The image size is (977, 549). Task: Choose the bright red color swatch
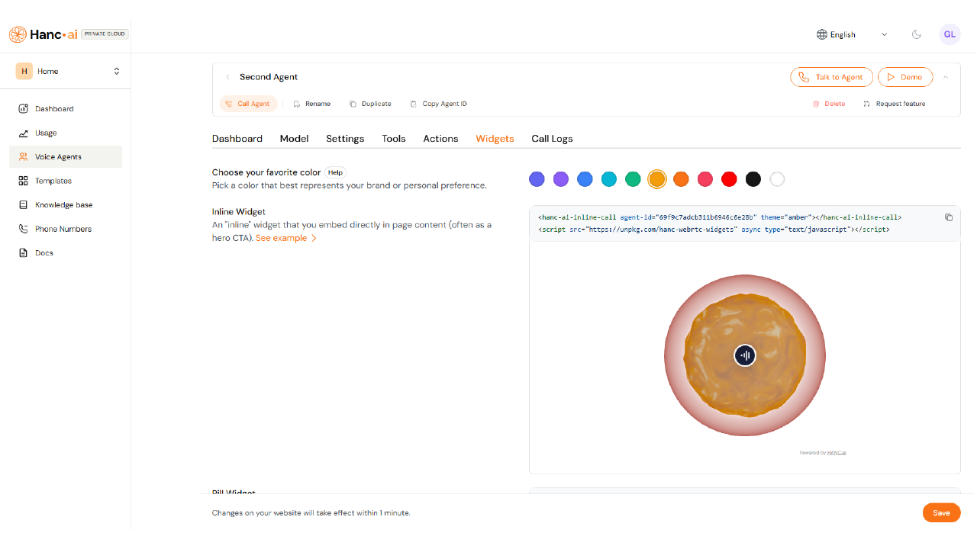tap(729, 179)
